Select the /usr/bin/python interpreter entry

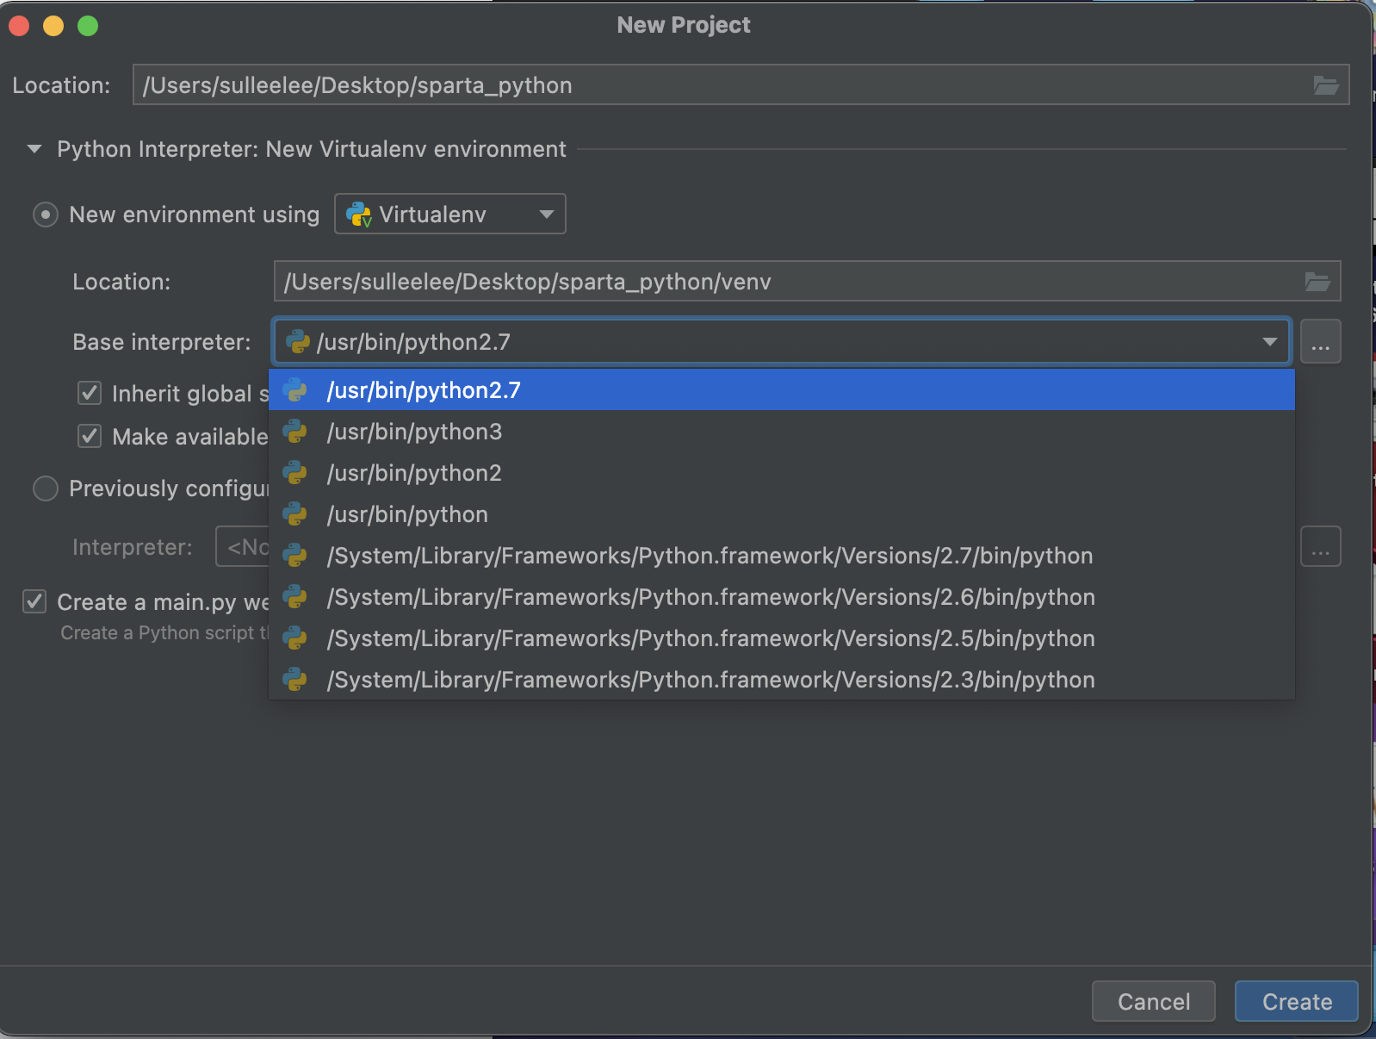point(782,514)
